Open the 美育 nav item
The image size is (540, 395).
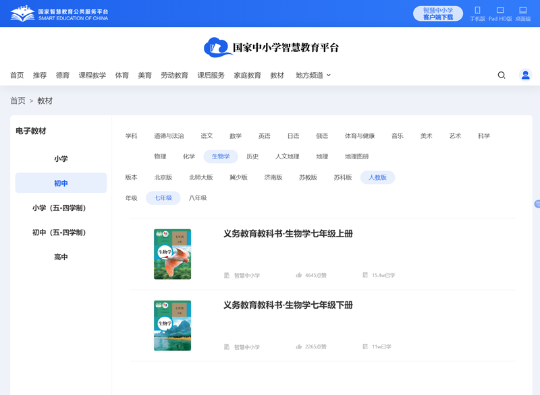[144, 75]
